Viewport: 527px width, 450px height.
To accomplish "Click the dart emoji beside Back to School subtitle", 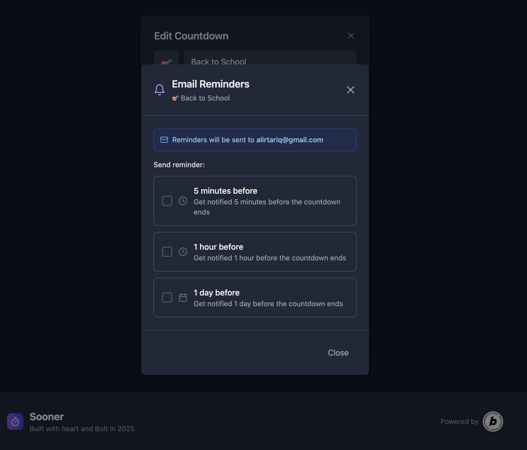I will [175, 98].
